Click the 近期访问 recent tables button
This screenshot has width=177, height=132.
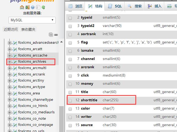pyautogui.click(x=11, y=29)
